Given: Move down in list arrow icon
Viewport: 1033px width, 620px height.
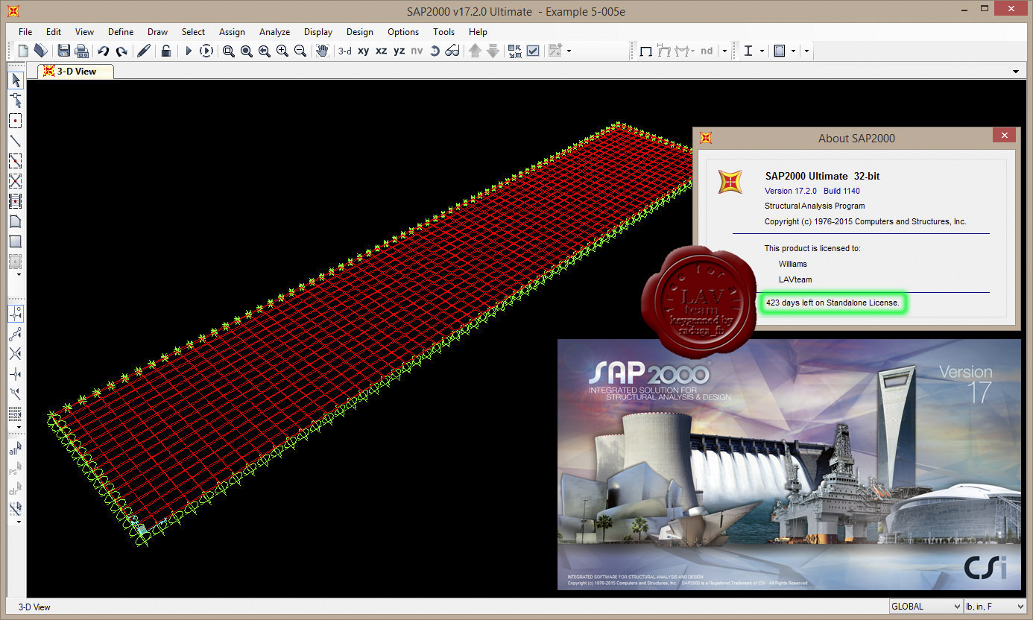Looking at the screenshot, I should coord(493,51).
